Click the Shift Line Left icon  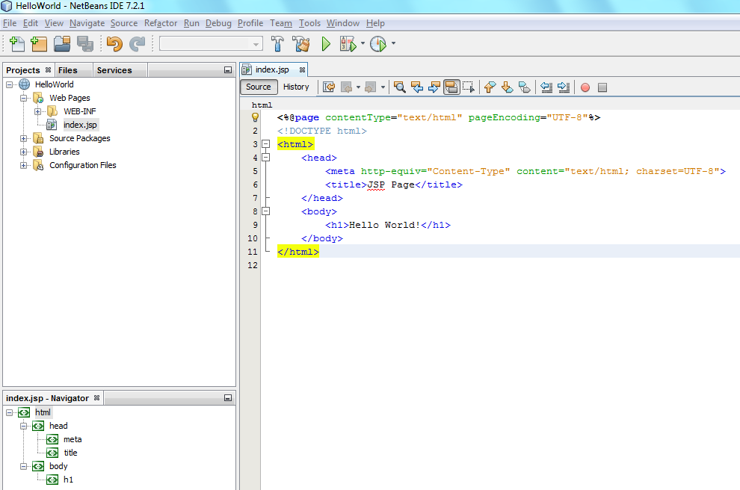(x=546, y=87)
